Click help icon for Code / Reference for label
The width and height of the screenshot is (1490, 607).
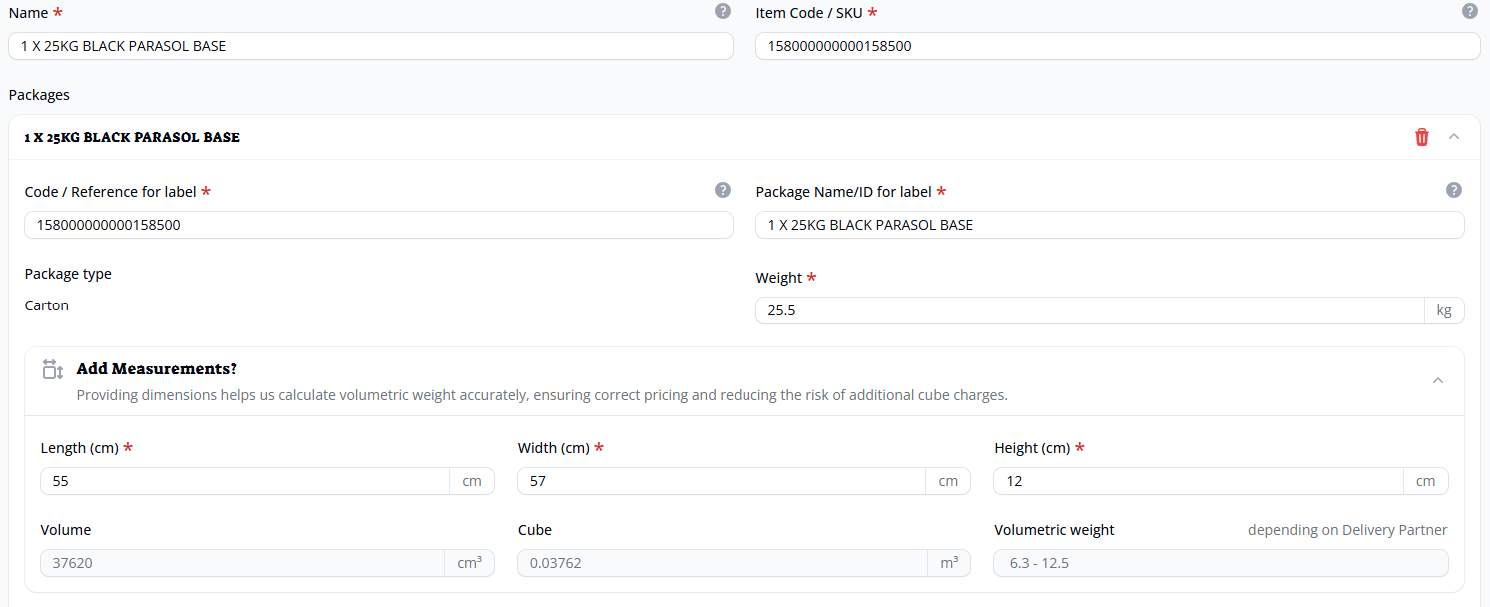723,190
